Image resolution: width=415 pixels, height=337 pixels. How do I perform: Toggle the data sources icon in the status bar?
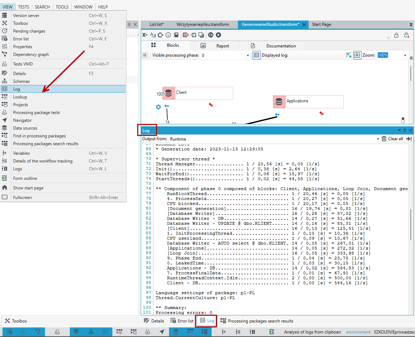pyautogui.click(x=176, y=332)
